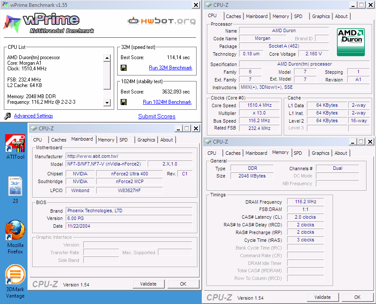Click the CPU-Z Mainboard window title icon
The image size is (376, 304).
33,128
